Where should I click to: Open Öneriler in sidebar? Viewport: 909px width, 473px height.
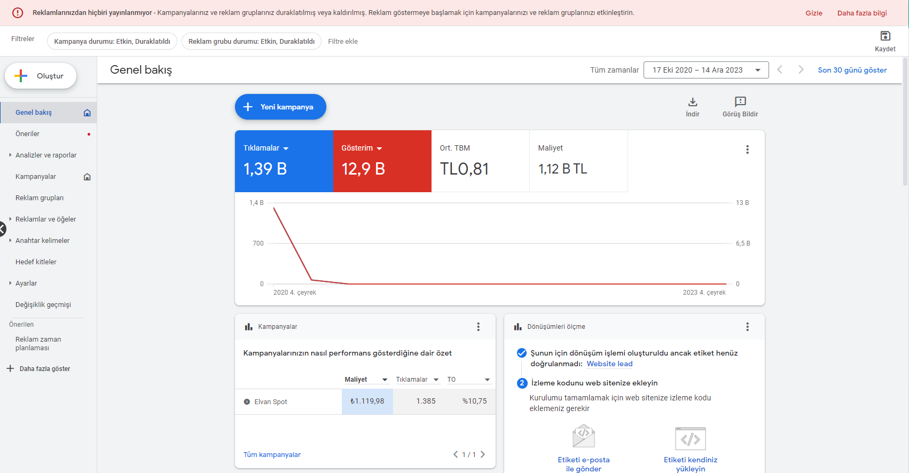49,134
